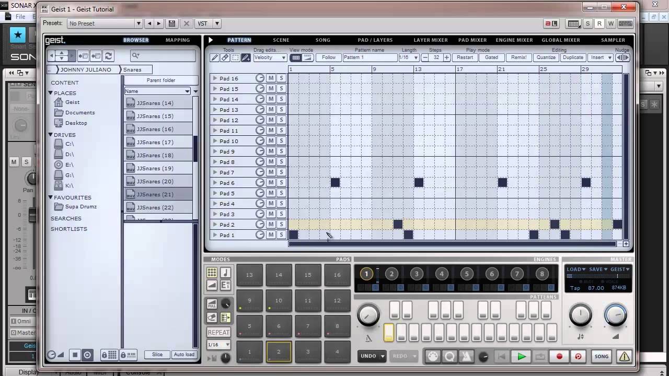Open the MIDI connector transport icon
Screen dimensions: 669x376
[x=433, y=357]
